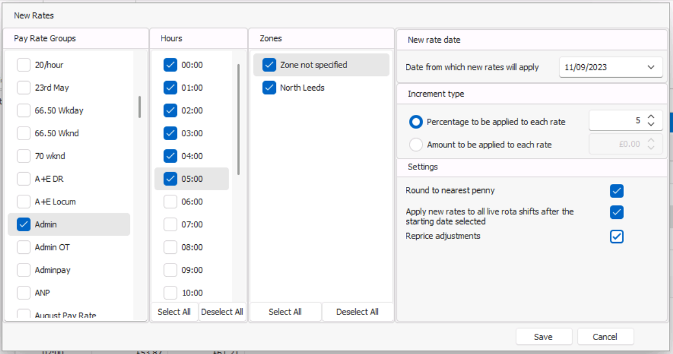This screenshot has height=354, width=673.
Task: Enable the 06:00 hour checkbox
Action: point(170,201)
